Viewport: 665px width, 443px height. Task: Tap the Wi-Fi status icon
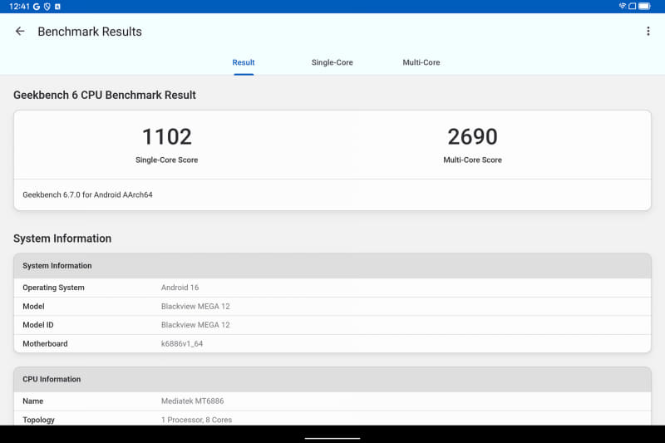[622, 6]
